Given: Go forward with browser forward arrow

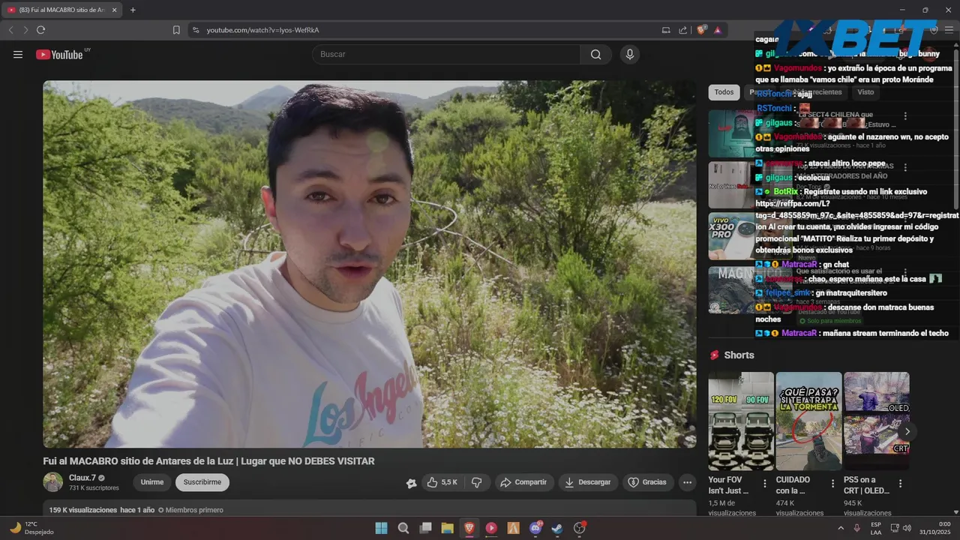Looking at the screenshot, I should (x=25, y=30).
